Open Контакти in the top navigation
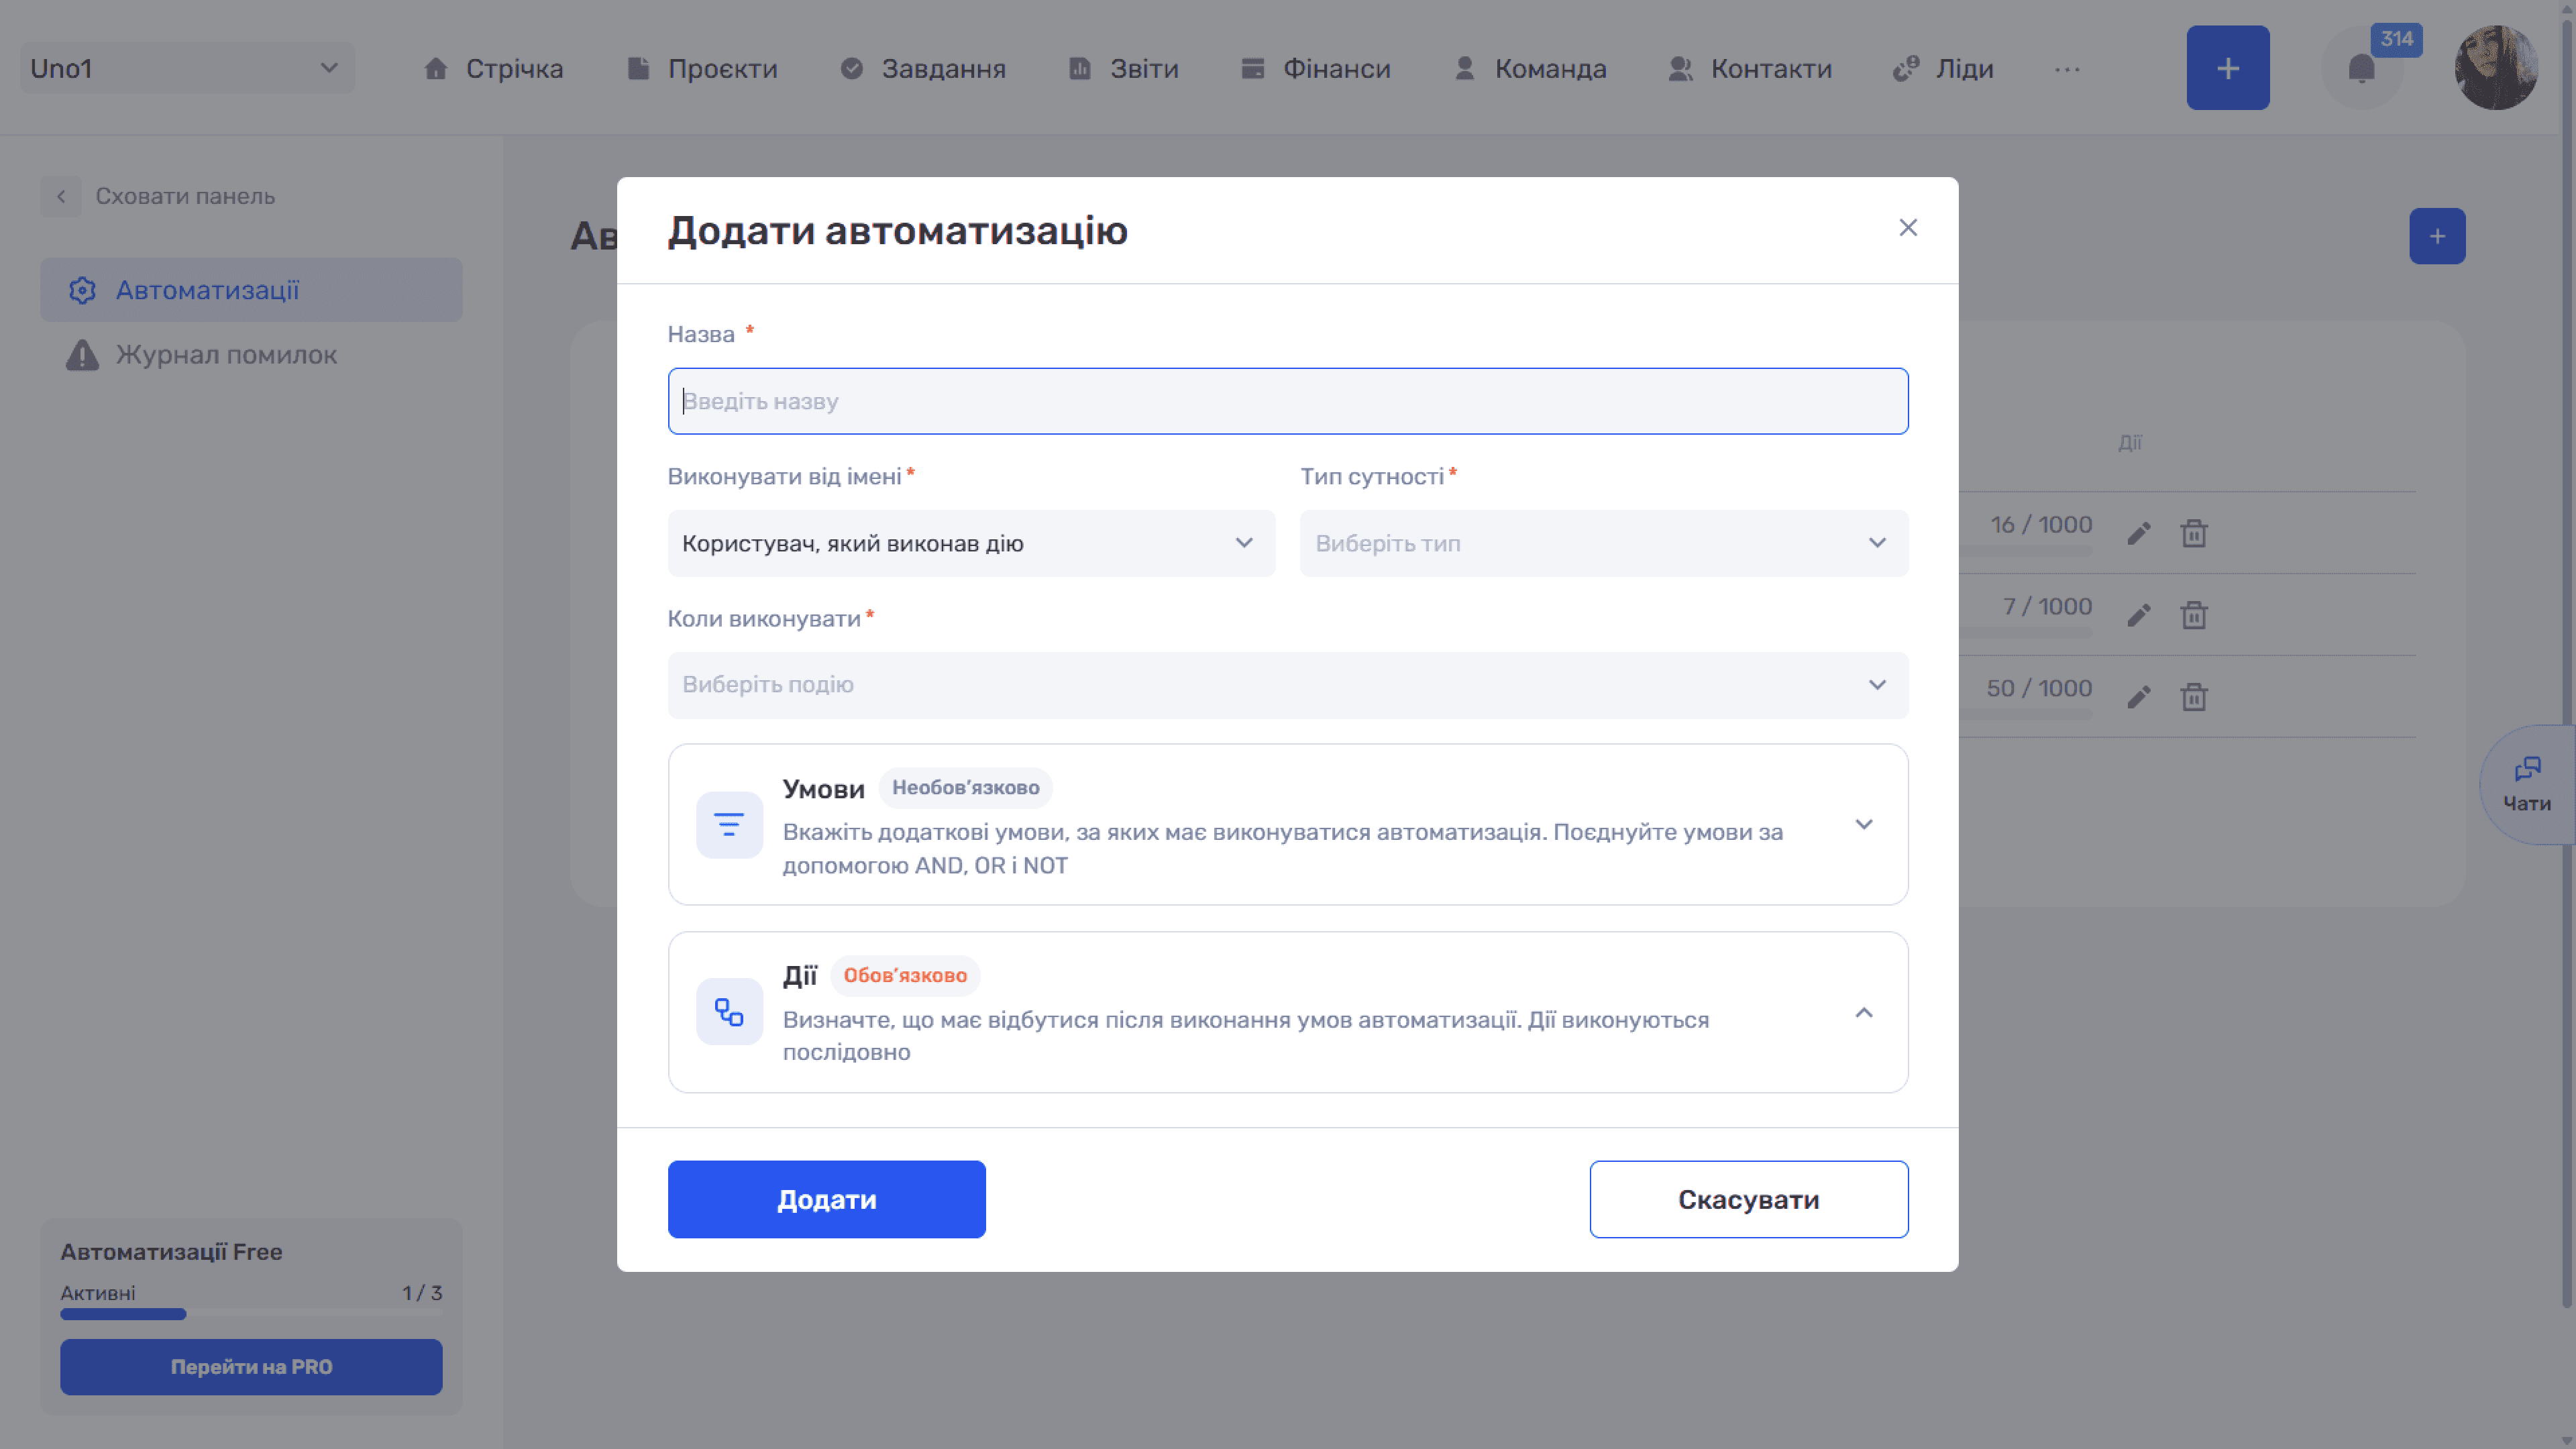 pos(1750,68)
